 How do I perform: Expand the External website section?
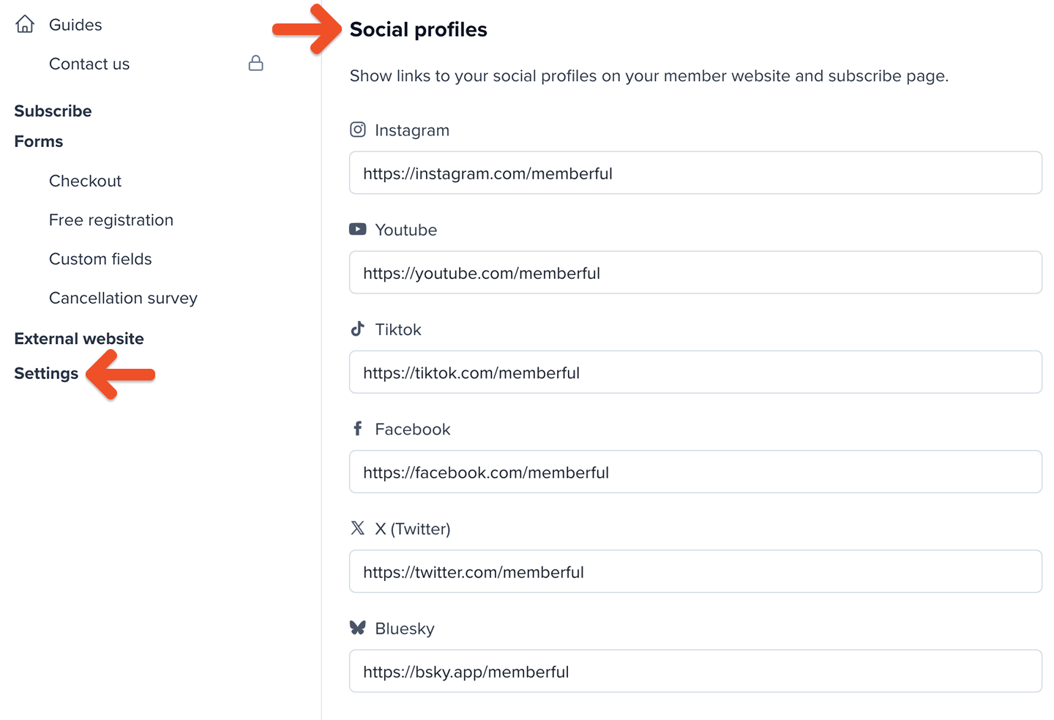pos(79,339)
